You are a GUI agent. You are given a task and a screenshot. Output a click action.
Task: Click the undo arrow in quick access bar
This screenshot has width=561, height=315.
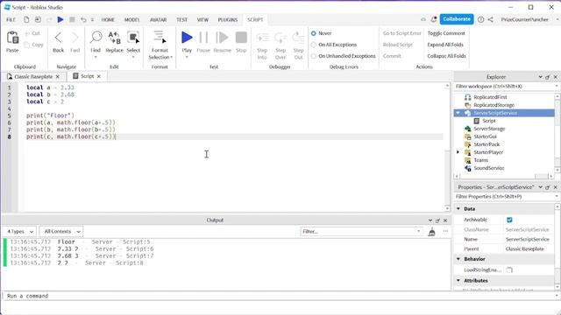point(83,19)
